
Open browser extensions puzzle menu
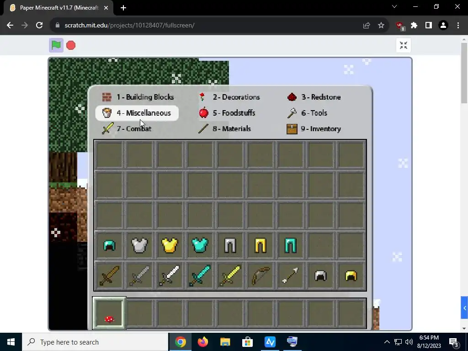(x=414, y=26)
